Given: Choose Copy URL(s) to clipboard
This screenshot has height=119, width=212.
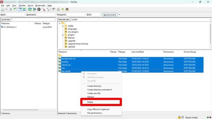Looking at the screenshot, I should click(98, 109).
